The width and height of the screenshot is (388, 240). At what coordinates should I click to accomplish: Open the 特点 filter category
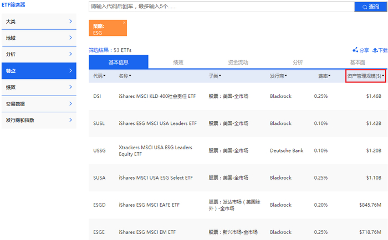(x=39, y=71)
